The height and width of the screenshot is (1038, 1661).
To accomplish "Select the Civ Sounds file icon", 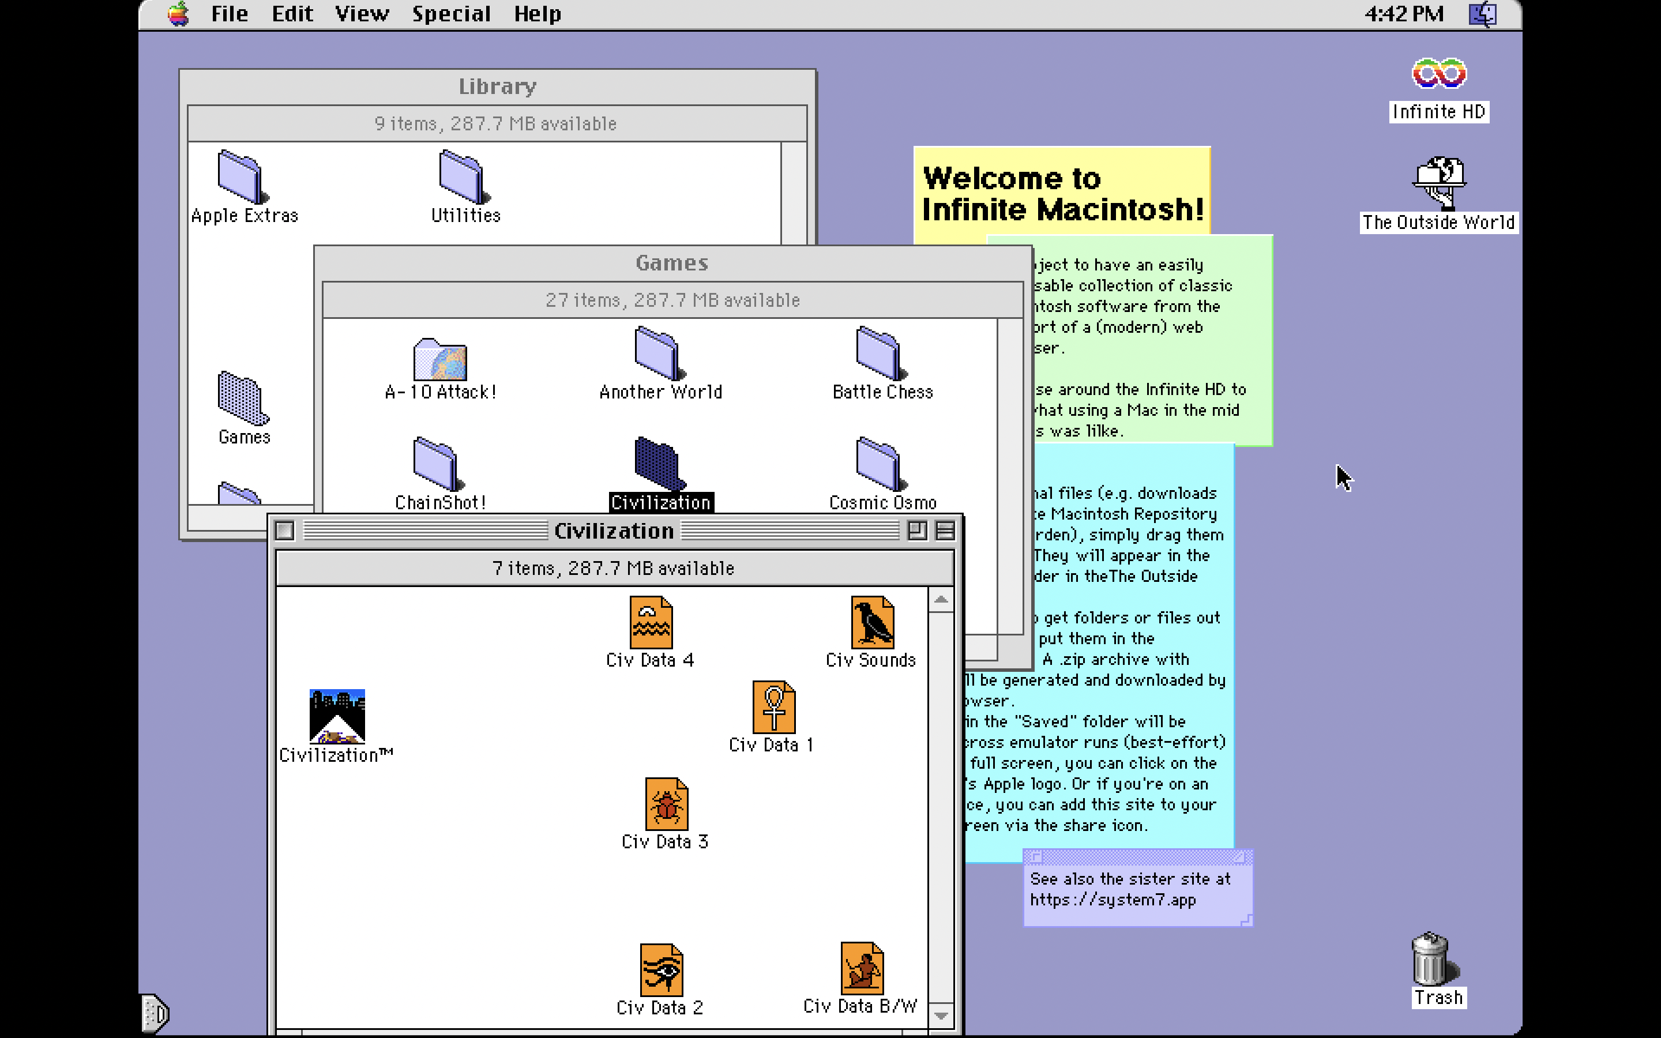I will point(871,623).
